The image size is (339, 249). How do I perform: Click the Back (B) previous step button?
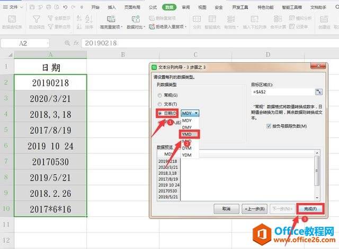pyautogui.click(x=254, y=209)
